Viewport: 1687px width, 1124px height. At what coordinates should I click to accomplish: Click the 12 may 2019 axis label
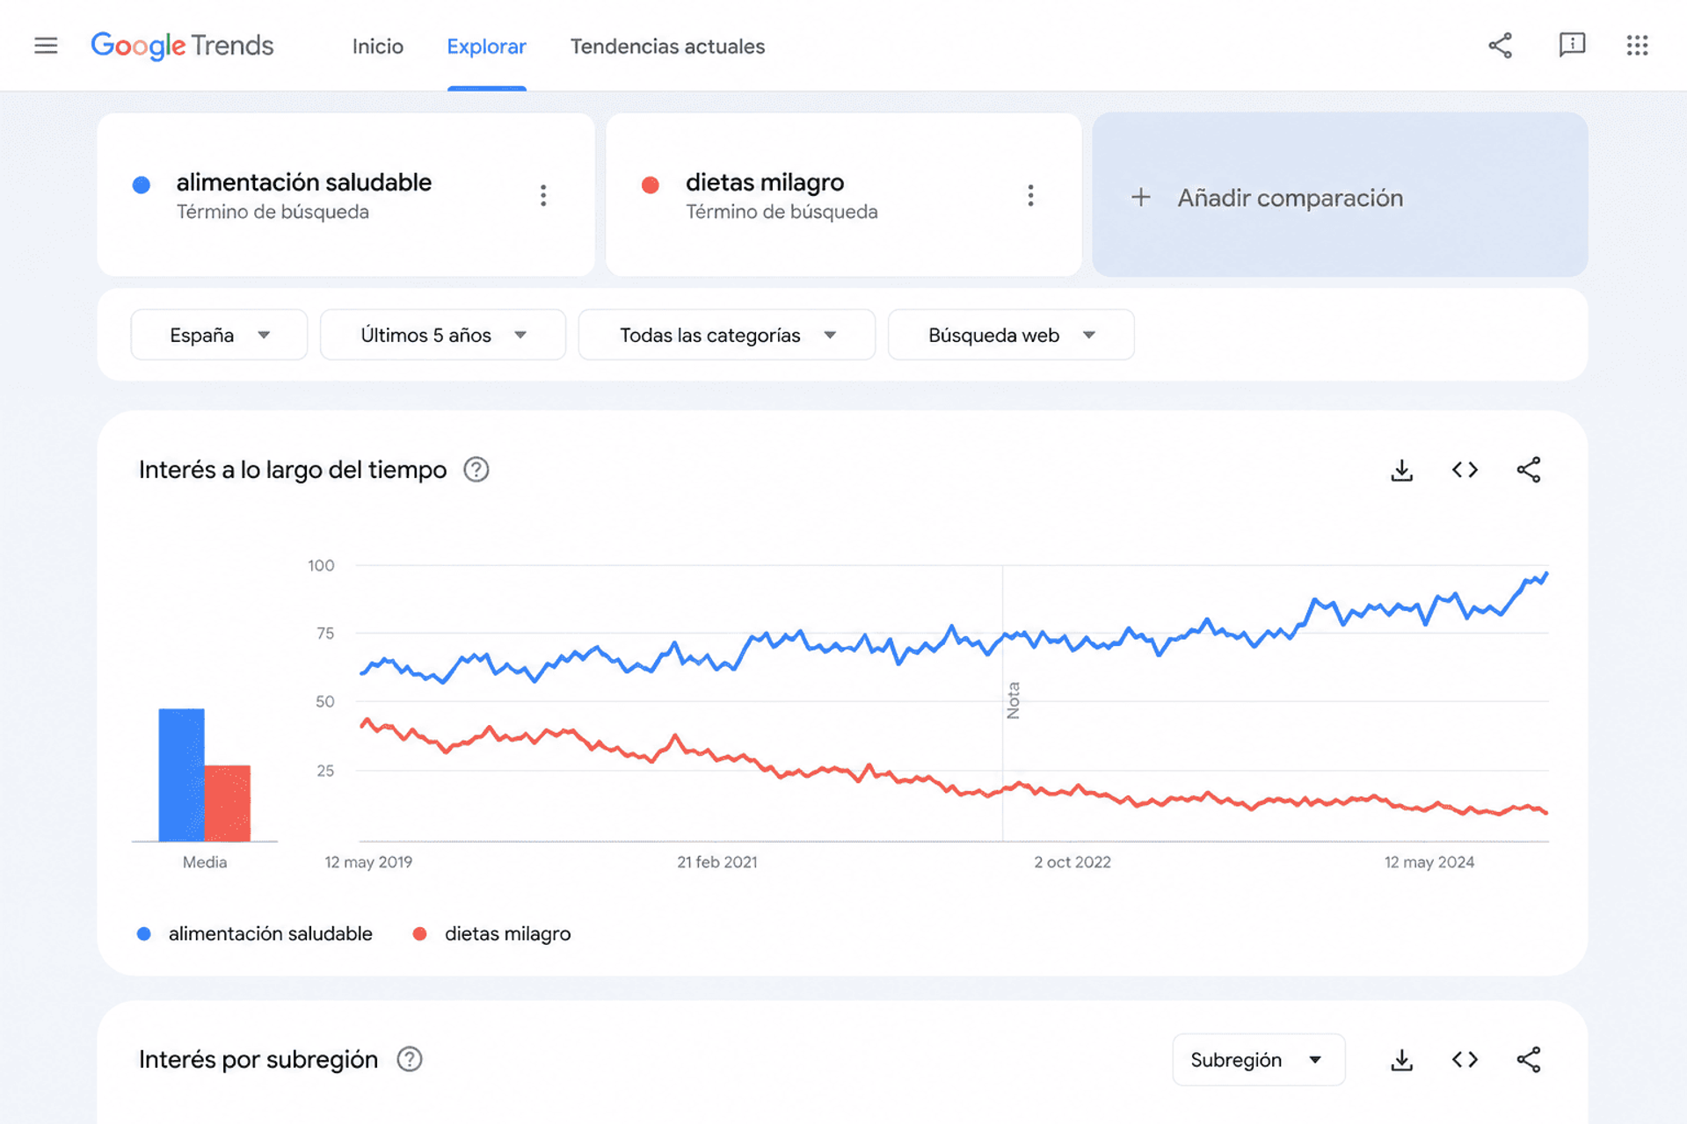pos(368,862)
